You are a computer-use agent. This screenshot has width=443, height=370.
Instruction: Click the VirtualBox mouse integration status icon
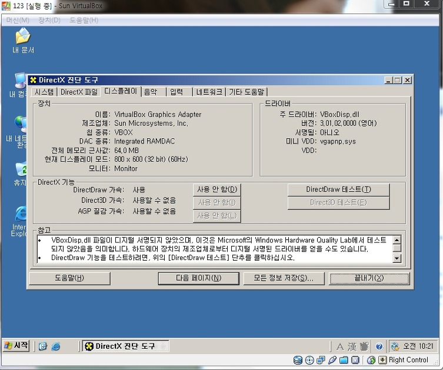pos(371,360)
